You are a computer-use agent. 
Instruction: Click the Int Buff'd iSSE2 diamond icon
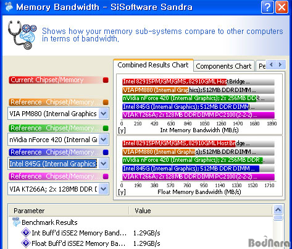[26, 232]
